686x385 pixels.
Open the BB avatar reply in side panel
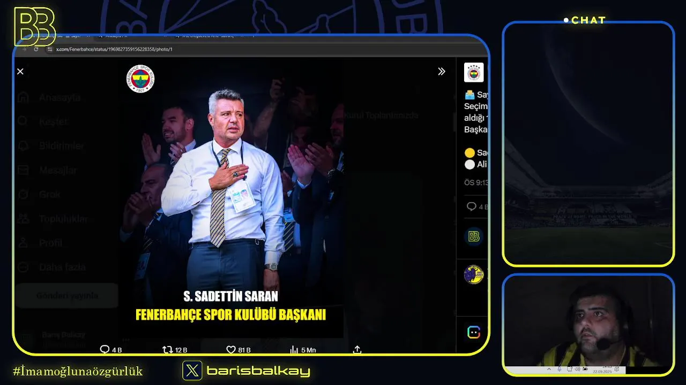click(x=474, y=236)
